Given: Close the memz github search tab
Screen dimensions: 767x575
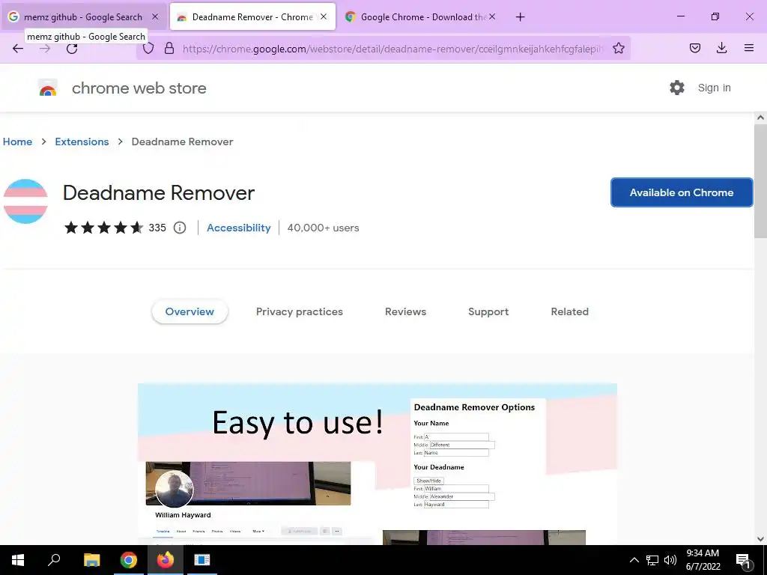Looking at the screenshot, I should pos(155,16).
